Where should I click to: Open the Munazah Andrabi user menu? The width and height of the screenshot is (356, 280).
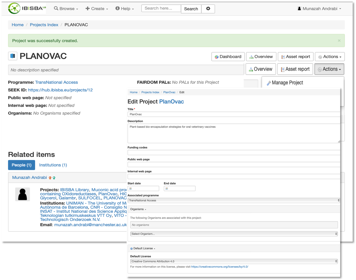point(319,9)
